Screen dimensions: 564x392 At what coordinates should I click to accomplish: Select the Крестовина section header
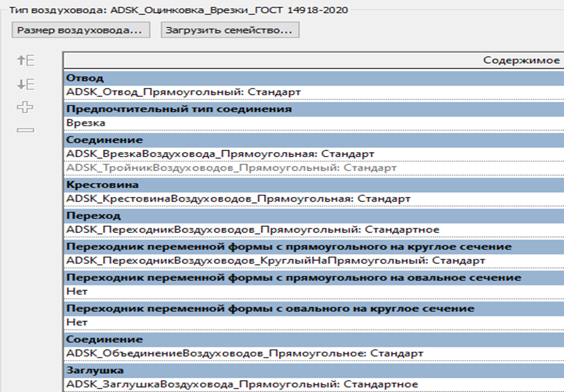pyautogui.click(x=314, y=185)
